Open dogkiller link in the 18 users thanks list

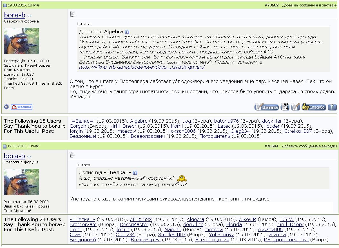272,121
